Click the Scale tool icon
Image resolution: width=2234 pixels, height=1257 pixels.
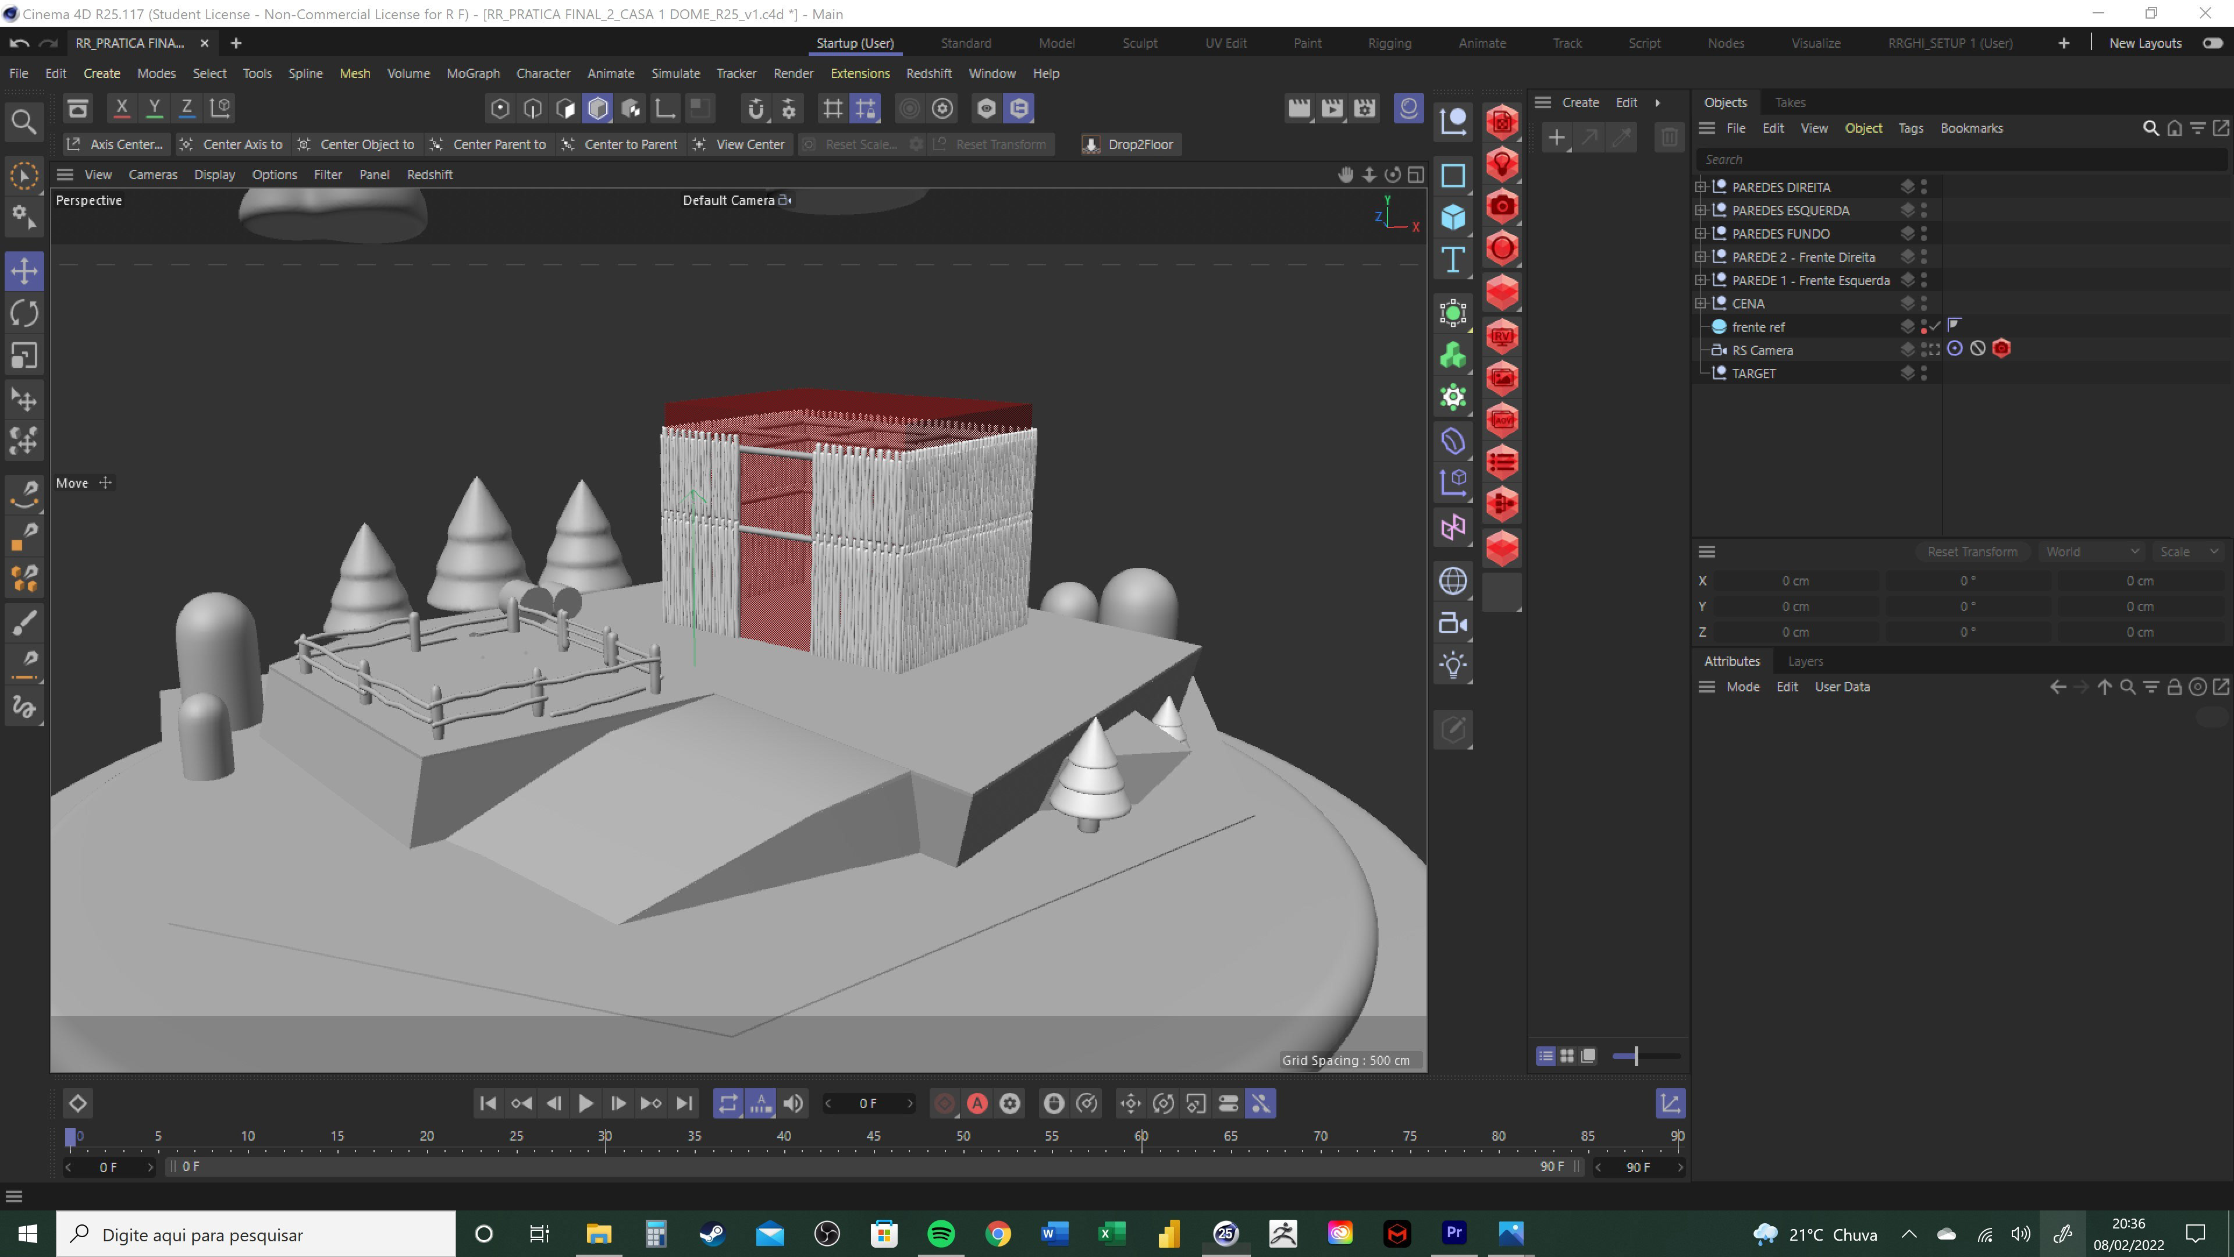point(24,356)
